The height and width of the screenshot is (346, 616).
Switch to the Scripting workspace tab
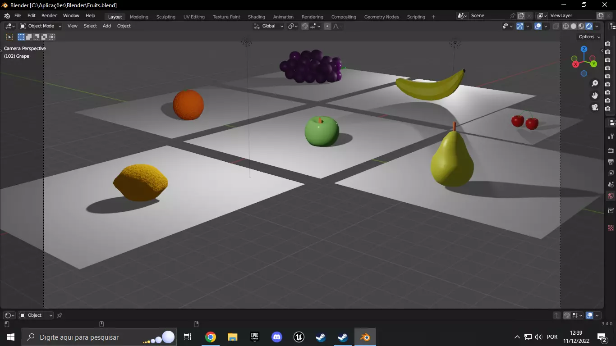click(x=416, y=17)
